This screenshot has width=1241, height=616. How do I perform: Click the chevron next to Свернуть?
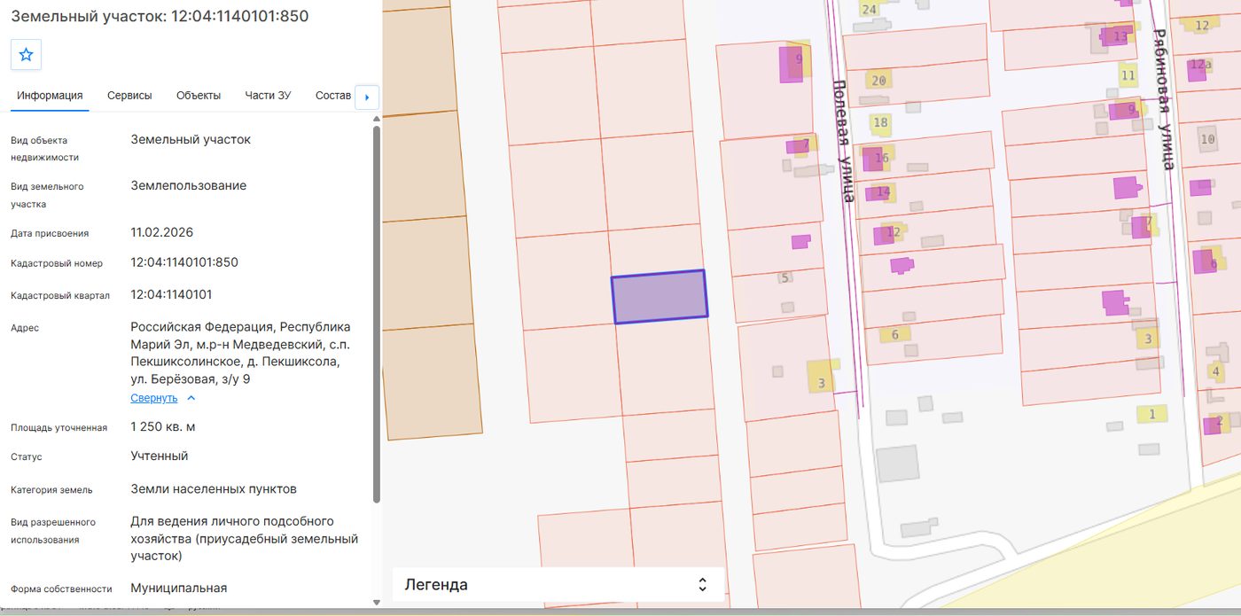(x=191, y=398)
